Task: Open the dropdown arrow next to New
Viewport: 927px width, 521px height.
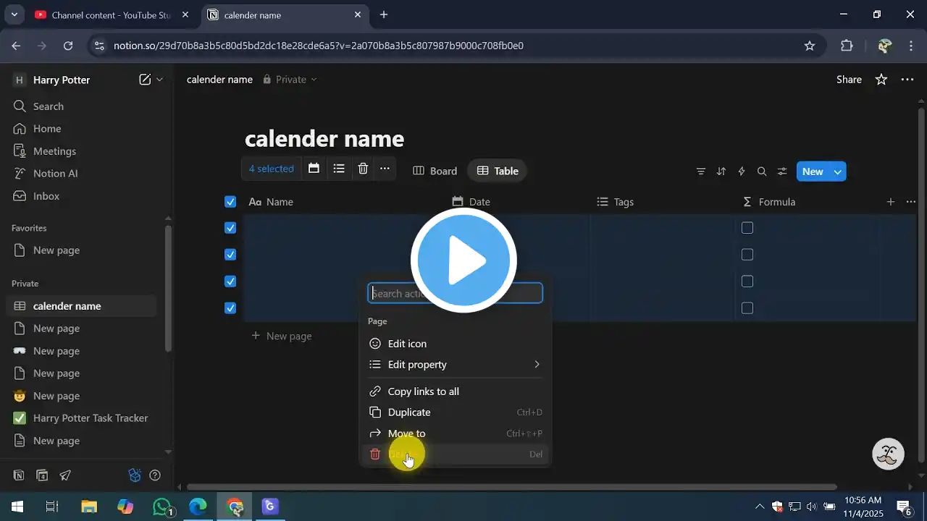Action: [838, 171]
